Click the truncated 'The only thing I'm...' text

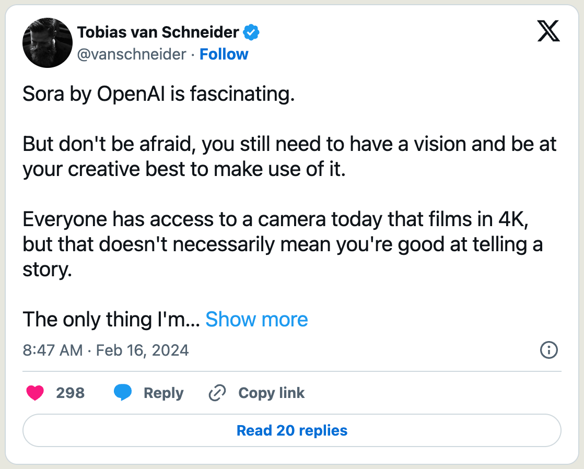(x=111, y=319)
